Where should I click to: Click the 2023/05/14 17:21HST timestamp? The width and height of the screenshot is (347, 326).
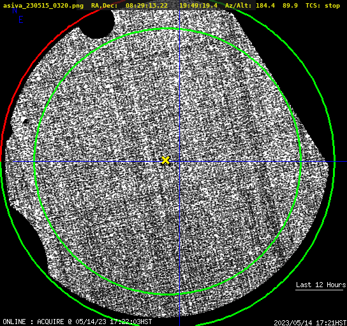(x=310, y=323)
